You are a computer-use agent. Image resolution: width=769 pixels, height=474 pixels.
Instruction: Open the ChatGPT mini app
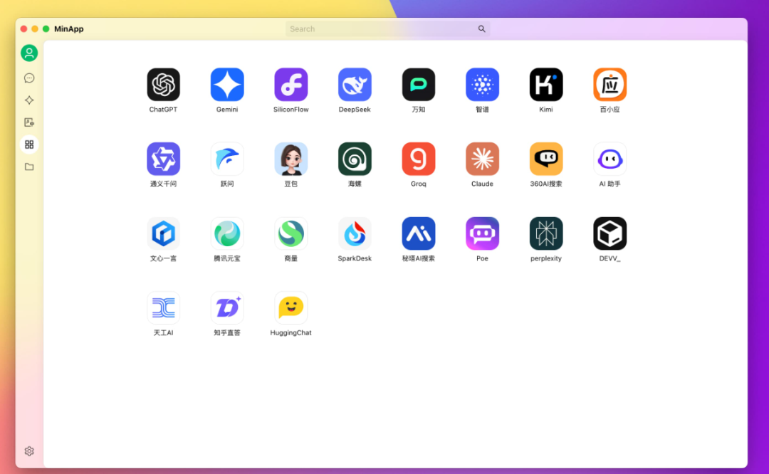pyautogui.click(x=163, y=85)
